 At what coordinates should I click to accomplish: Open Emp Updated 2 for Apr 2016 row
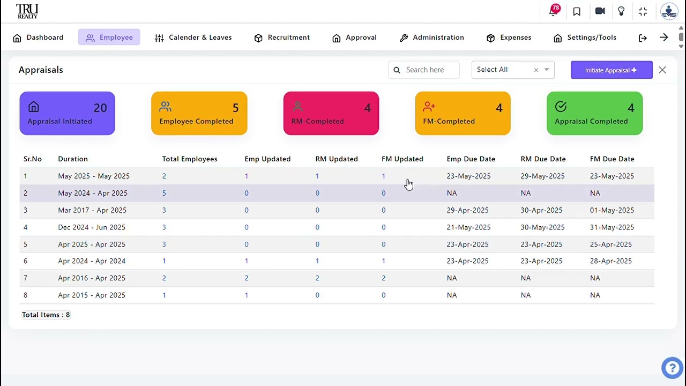[x=247, y=278]
